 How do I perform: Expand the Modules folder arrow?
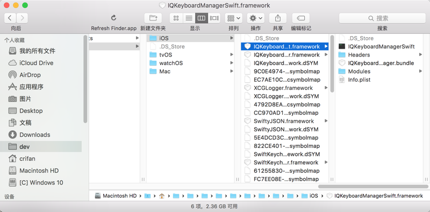coord(420,71)
